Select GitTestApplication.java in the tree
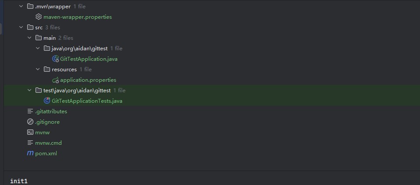The height and width of the screenshot is (185, 420). 89,59
